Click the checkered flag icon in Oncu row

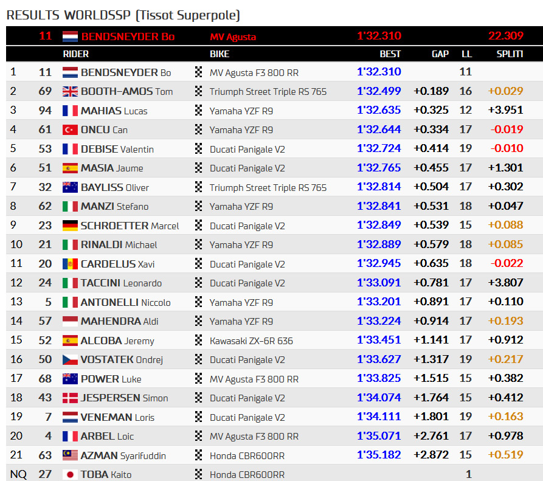point(198,130)
